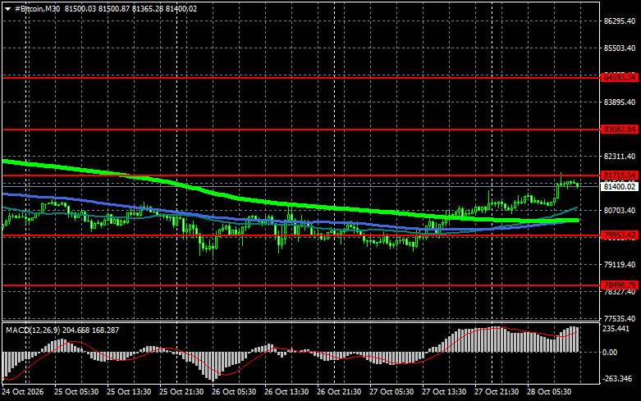Click the 25 Oct 21:30 time axis label

[x=181, y=392]
